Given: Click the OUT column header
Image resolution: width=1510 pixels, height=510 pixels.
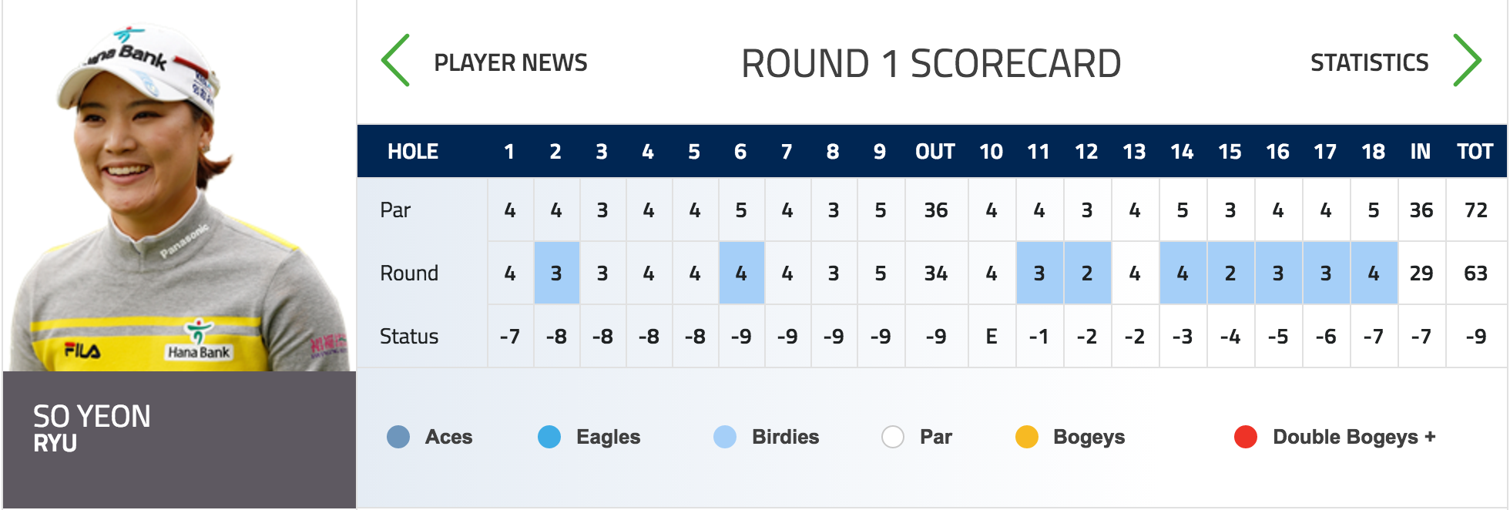Looking at the screenshot, I should point(935,152).
